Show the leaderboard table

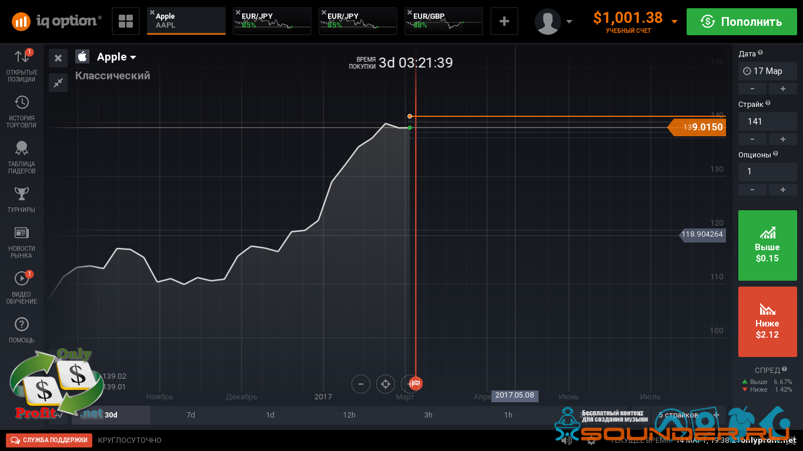coord(22,157)
